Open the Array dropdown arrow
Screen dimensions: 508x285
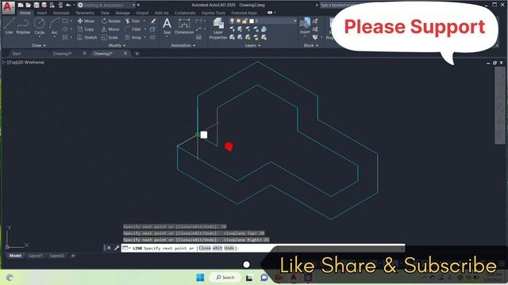click(x=144, y=37)
